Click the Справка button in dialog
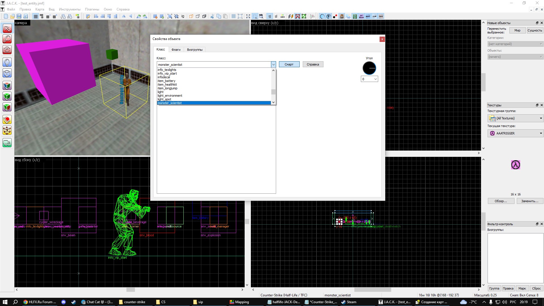 point(313,64)
